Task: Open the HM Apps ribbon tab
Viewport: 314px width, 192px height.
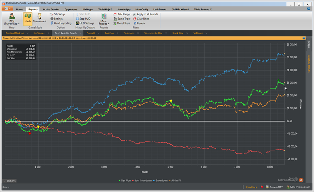Action: pyautogui.click(x=87, y=9)
